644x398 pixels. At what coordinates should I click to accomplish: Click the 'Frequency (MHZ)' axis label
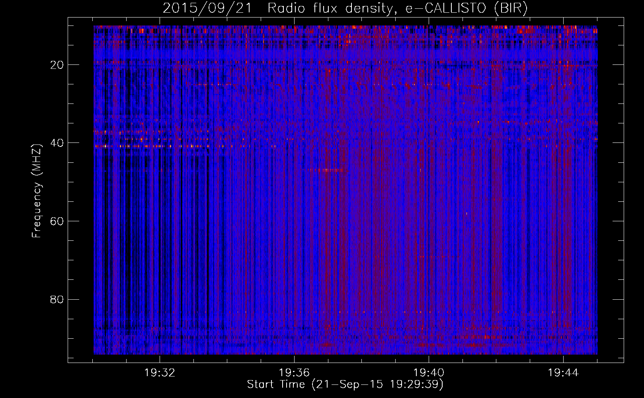[x=37, y=191]
